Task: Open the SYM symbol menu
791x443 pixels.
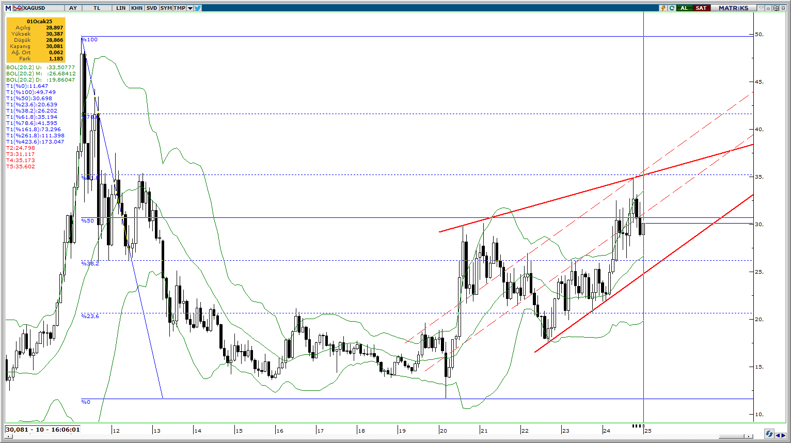Action: [x=166, y=8]
